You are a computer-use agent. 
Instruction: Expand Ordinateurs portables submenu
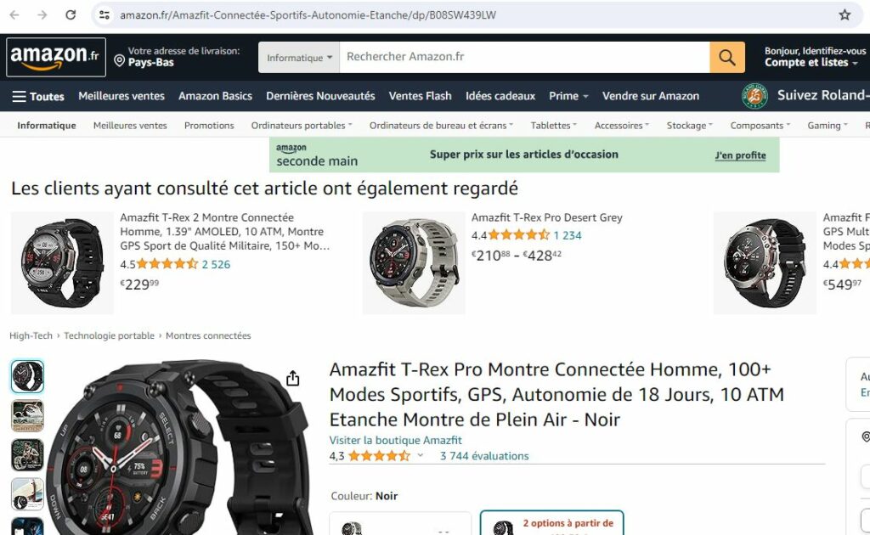(302, 126)
